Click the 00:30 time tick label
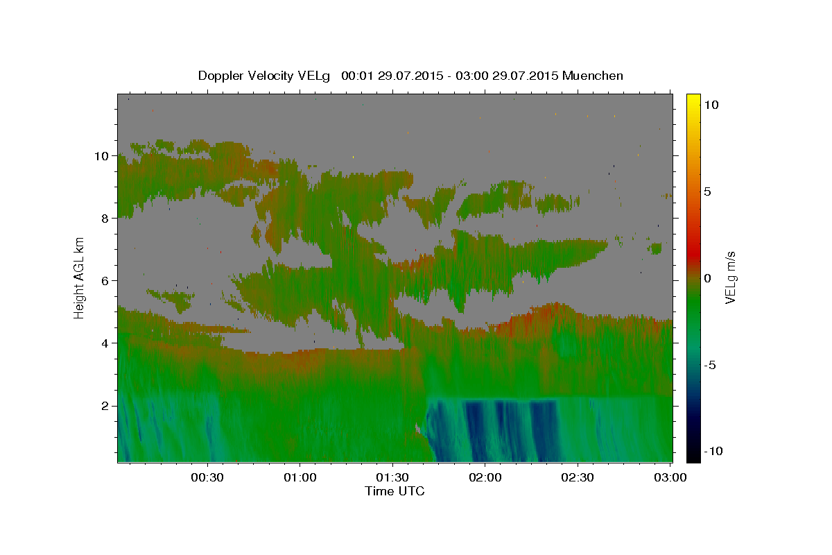The image size is (832, 555). tap(207, 478)
